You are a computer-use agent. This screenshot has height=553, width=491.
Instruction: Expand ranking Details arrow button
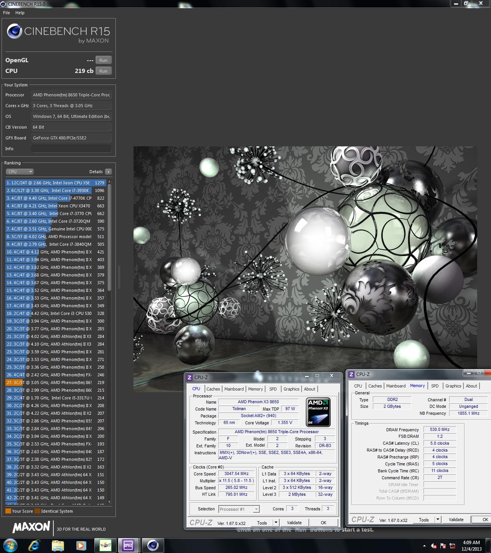pos(109,172)
